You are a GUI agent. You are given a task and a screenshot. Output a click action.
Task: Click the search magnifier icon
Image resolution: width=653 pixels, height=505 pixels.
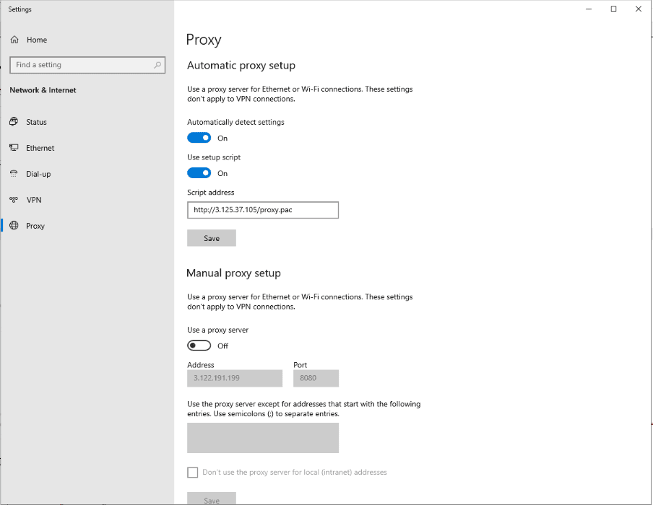pyautogui.click(x=157, y=65)
